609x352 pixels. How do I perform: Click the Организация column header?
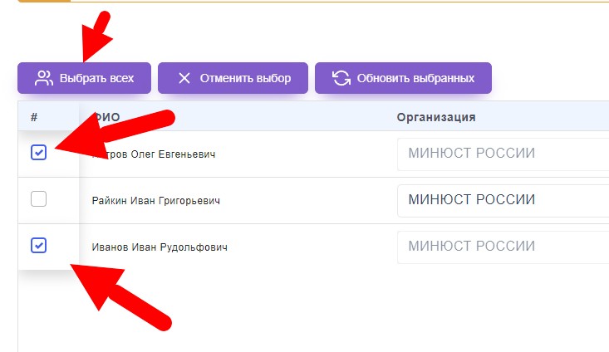tap(435, 117)
